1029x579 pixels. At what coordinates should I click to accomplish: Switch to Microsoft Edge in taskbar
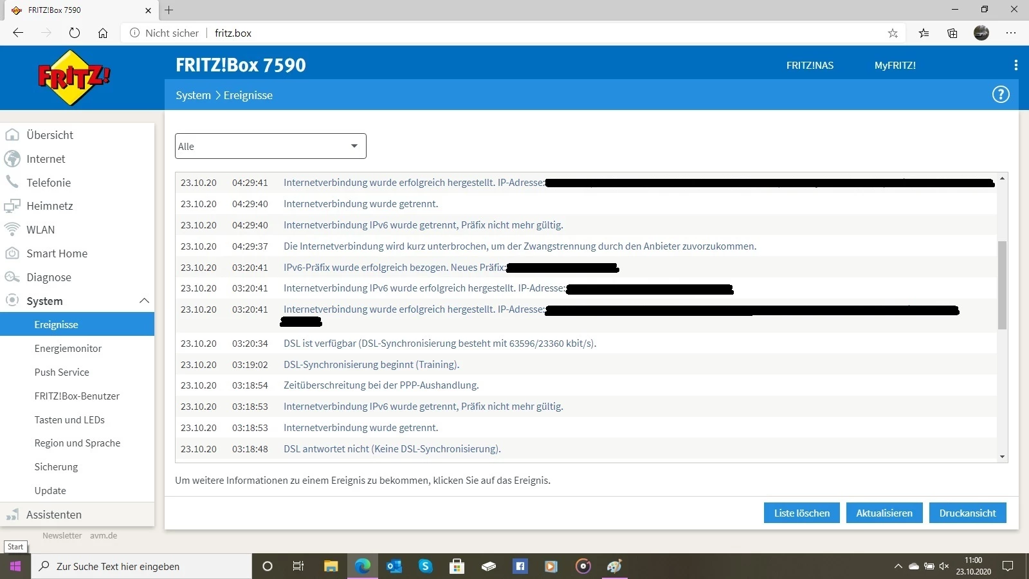pos(363,566)
